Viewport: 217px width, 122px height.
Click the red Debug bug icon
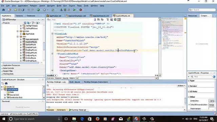[81, 10]
